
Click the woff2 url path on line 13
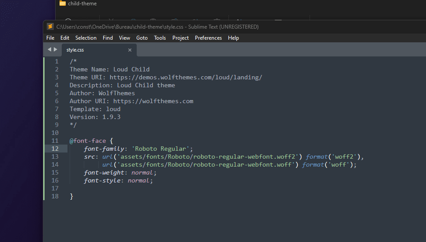pos(208,157)
